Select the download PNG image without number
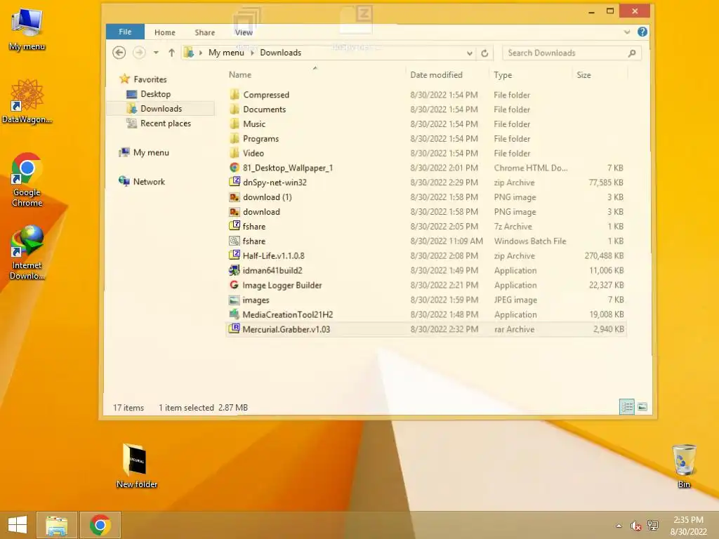Screen dimensions: 719x539 426,212
